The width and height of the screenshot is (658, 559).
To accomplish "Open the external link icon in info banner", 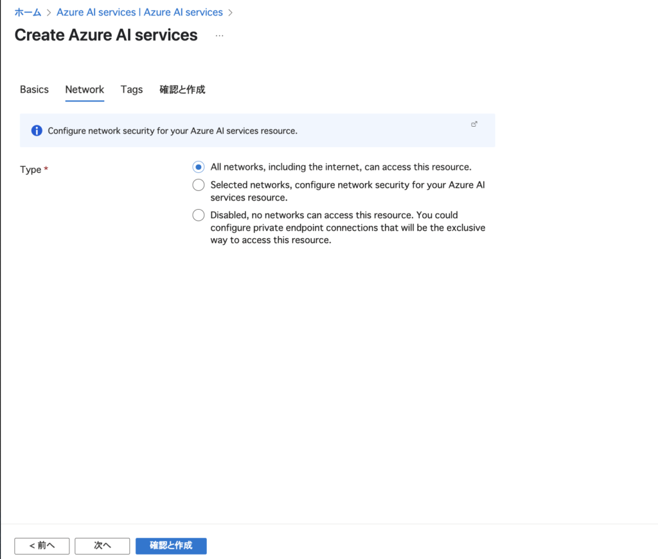I will click(474, 124).
